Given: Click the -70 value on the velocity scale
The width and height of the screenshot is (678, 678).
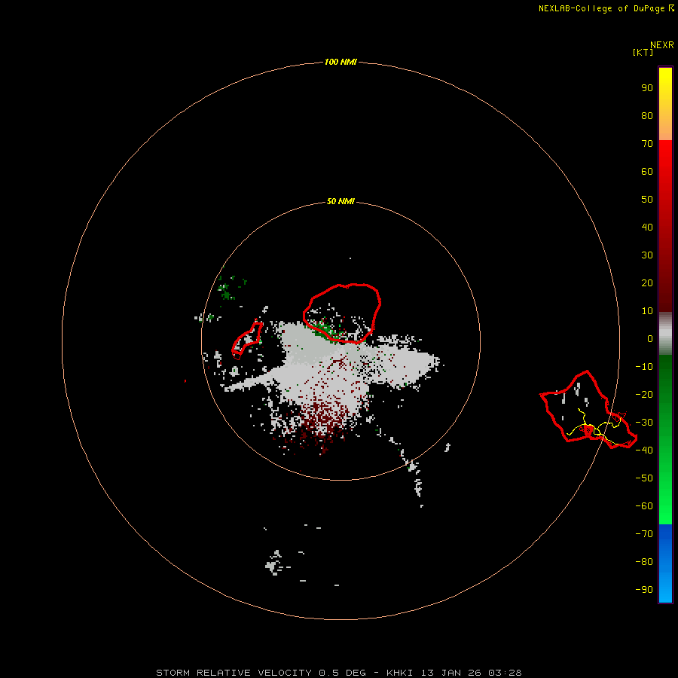Looking at the screenshot, I should coord(644,534).
